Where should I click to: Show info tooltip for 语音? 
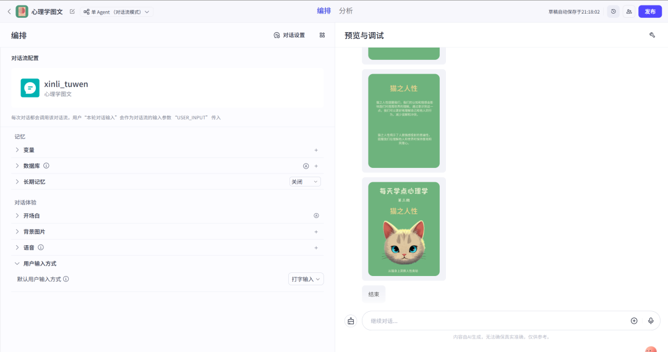(x=40, y=248)
